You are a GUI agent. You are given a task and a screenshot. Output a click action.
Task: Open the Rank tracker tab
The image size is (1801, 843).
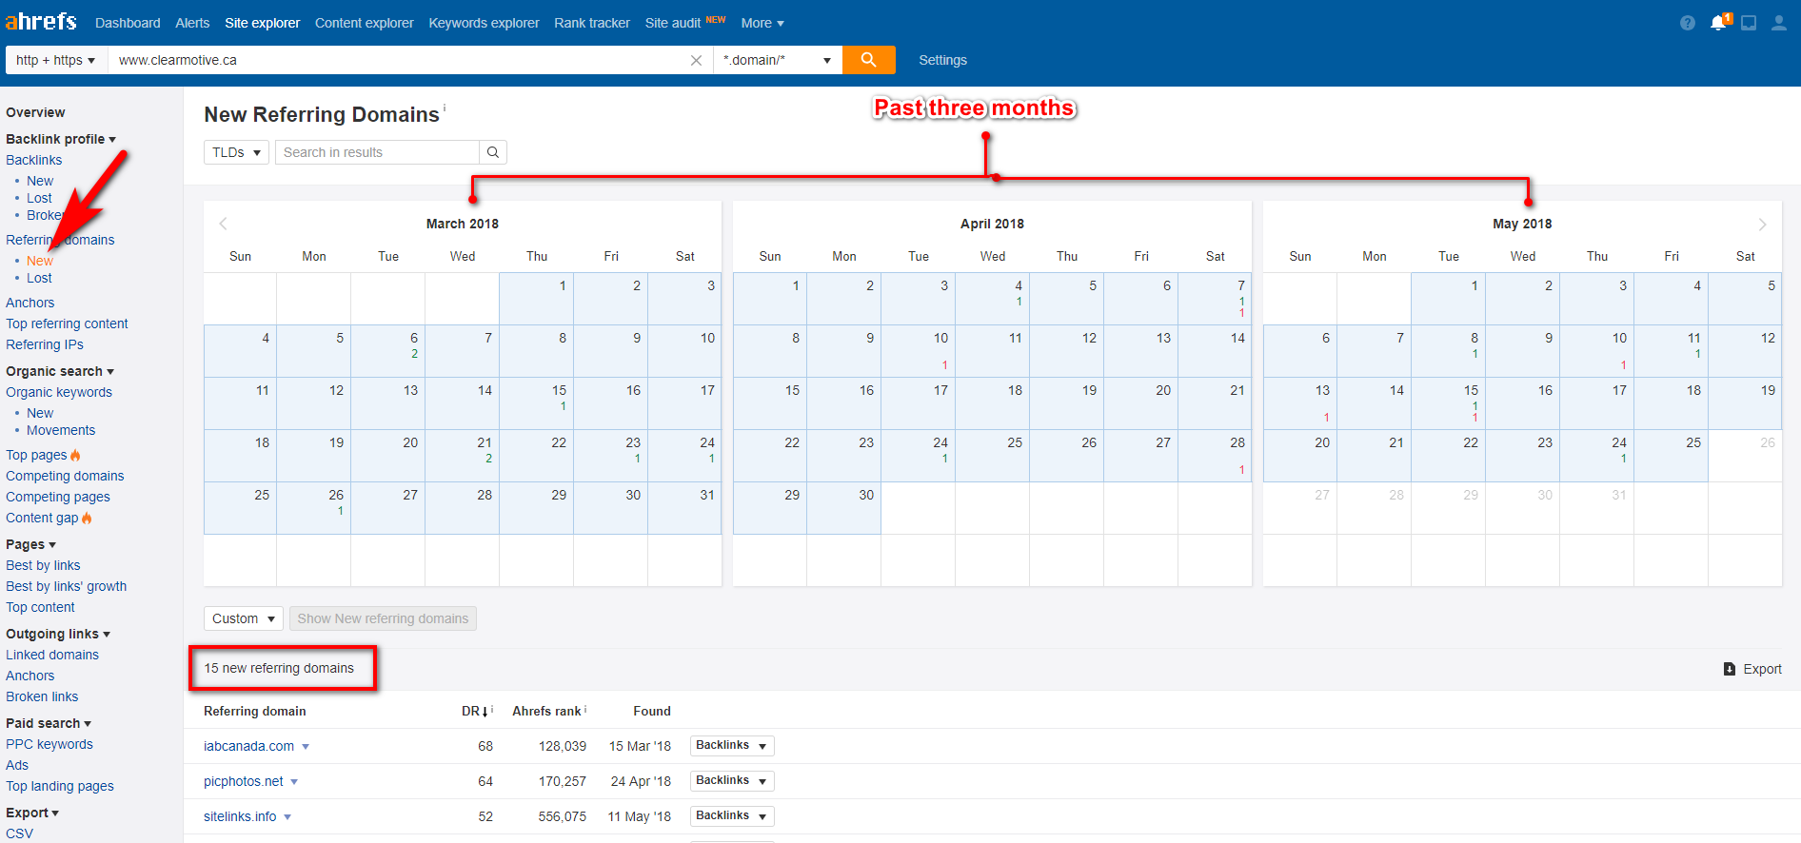pyautogui.click(x=592, y=23)
